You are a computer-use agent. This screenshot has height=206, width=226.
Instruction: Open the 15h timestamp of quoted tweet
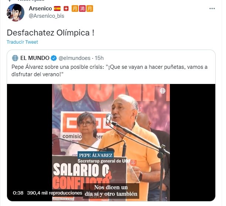[99, 58]
